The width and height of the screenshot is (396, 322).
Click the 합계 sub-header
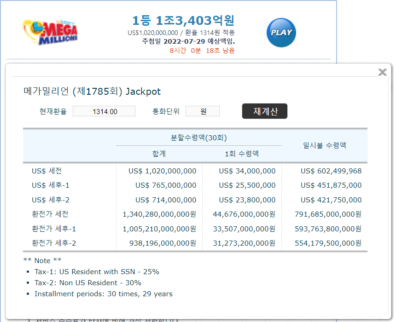pos(159,154)
